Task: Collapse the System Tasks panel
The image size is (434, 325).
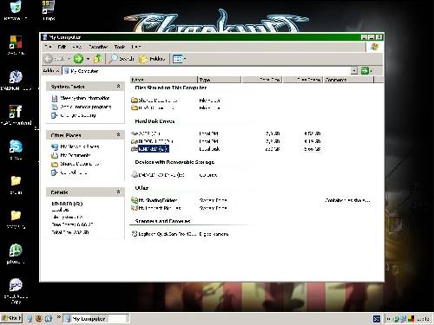Action: tap(118, 86)
